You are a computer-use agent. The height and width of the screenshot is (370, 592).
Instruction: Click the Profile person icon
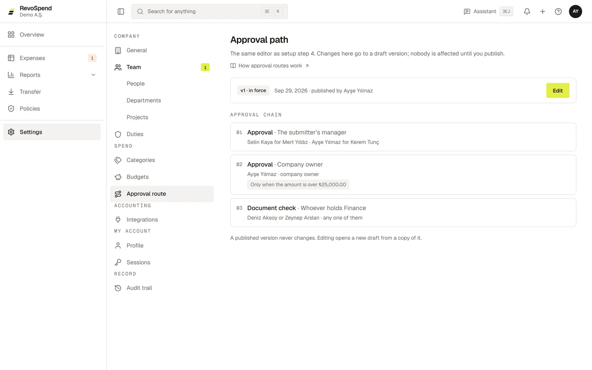(x=118, y=245)
